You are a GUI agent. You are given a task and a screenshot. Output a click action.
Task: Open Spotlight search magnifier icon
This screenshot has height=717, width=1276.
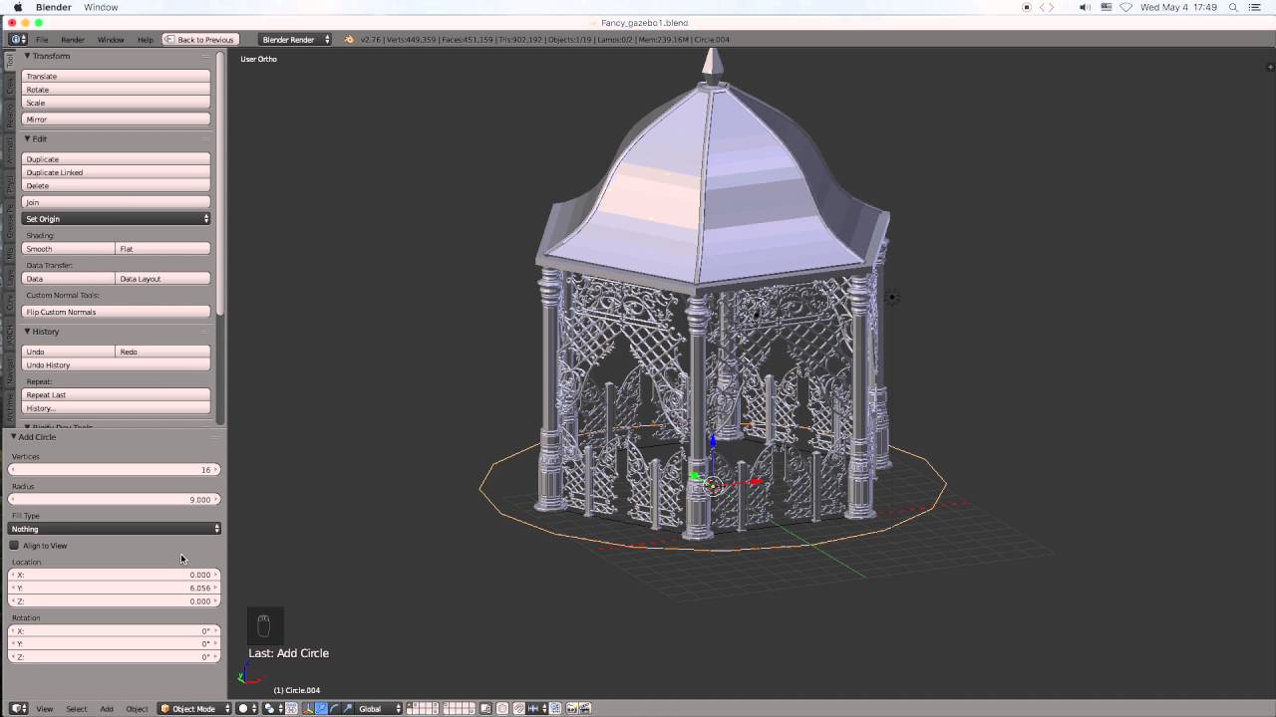(x=1233, y=7)
